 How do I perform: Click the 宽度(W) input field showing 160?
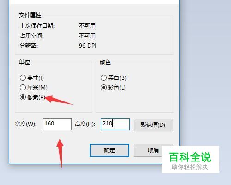click(57, 124)
